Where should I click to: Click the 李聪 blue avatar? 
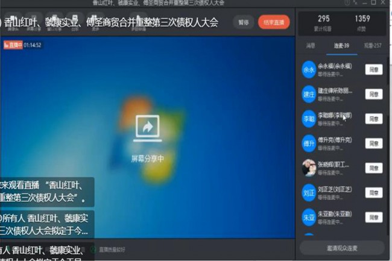pyautogui.click(x=309, y=119)
